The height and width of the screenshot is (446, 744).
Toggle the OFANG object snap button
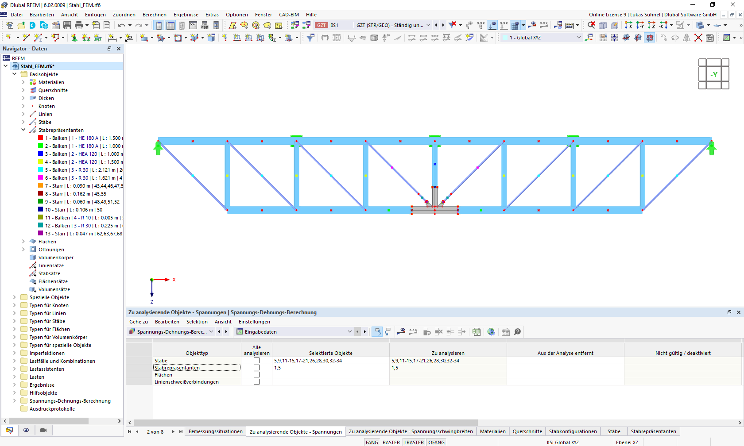point(436,442)
